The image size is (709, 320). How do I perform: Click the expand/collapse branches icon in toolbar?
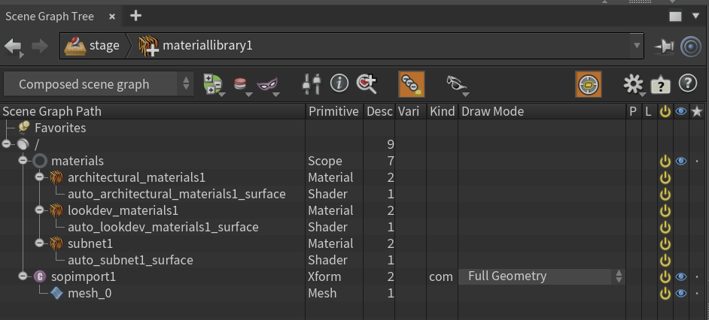212,84
